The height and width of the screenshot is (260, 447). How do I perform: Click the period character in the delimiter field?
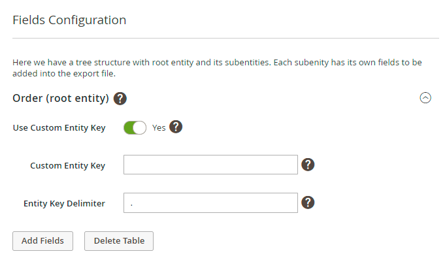[131, 204]
